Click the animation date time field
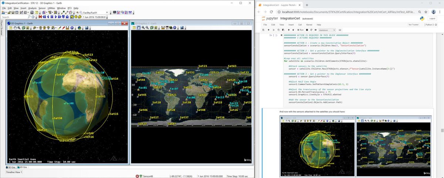 coord(94,17)
